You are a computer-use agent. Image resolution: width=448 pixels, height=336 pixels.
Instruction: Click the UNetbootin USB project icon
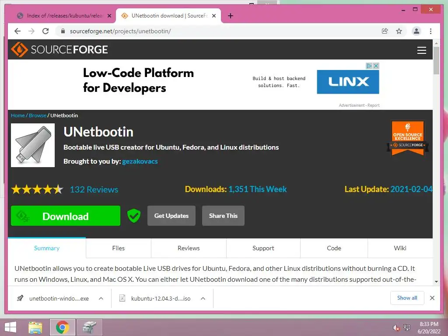tap(33, 145)
